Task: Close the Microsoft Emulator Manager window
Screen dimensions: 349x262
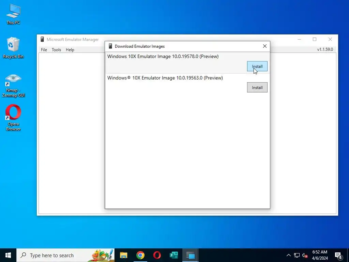Action: [x=330, y=39]
